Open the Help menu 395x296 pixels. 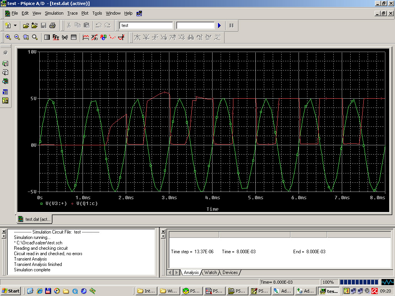(x=128, y=13)
